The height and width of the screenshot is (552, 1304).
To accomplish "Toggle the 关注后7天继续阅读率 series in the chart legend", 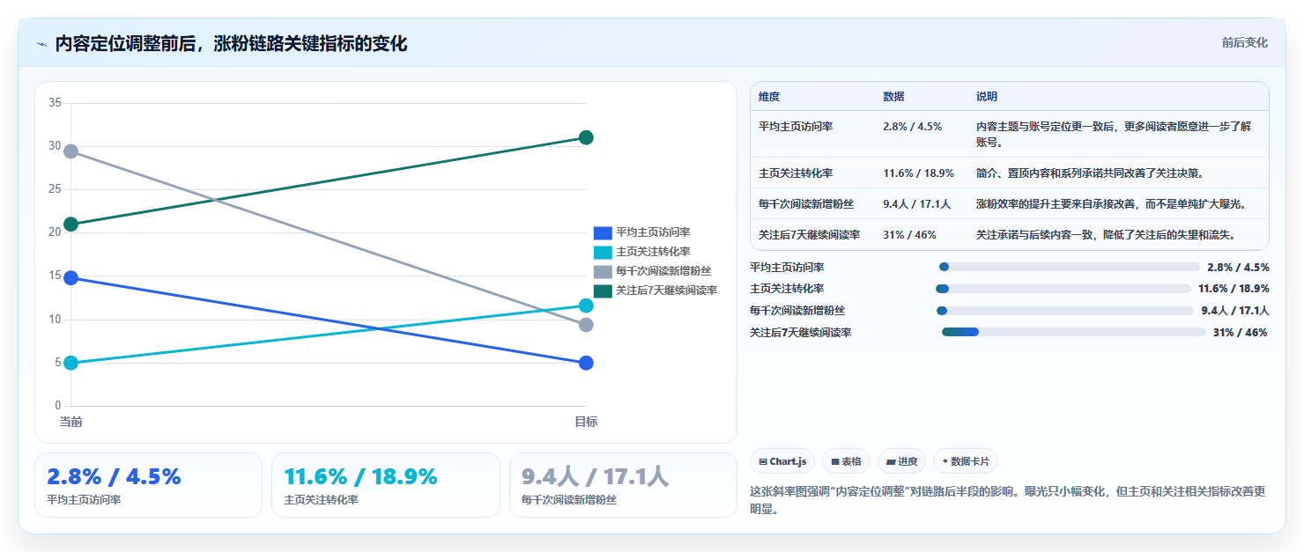I will click(656, 291).
